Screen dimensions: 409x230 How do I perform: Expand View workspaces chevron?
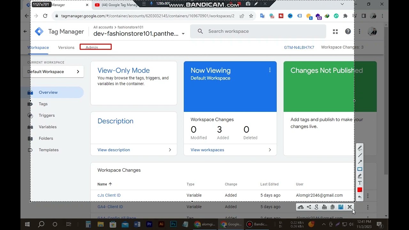[x=270, y=150]
